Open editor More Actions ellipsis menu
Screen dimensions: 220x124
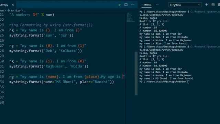pos(132,5)
